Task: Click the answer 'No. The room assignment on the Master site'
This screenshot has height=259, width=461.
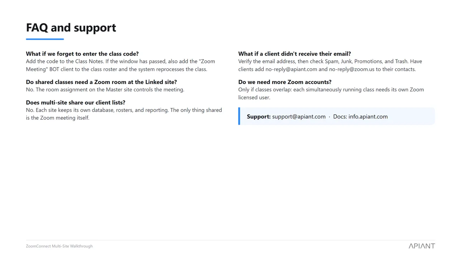Action: click(x=105, y=90)
